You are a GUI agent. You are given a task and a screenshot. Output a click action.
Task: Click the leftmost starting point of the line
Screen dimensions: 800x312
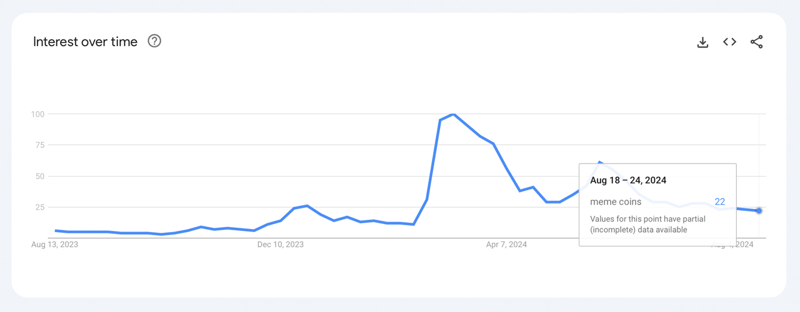click(56, 230)
